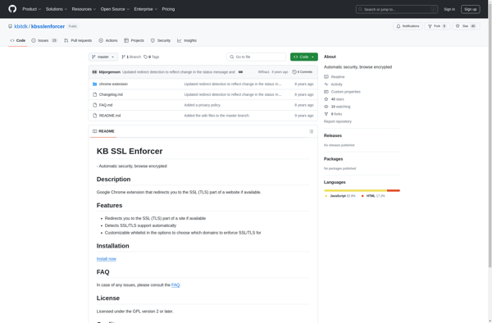This screenshot has height=323, width=492.
Task: Open 'Added the wiki files to the master branch.' commit
Action: [x=216, y=116]
